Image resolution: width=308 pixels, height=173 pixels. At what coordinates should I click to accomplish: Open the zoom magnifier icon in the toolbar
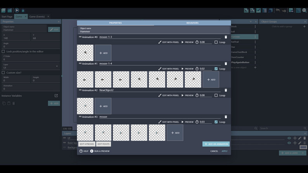click(x=304, y=10)
